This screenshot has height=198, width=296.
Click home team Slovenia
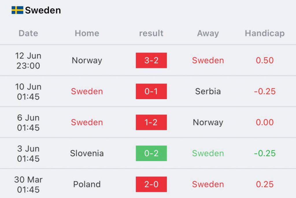pos(87,153)
